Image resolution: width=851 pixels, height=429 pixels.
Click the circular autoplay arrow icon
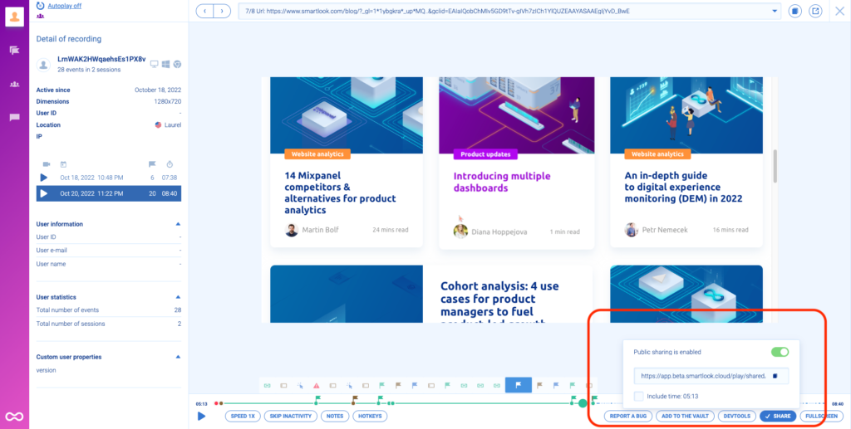click(x=40, y=7)
